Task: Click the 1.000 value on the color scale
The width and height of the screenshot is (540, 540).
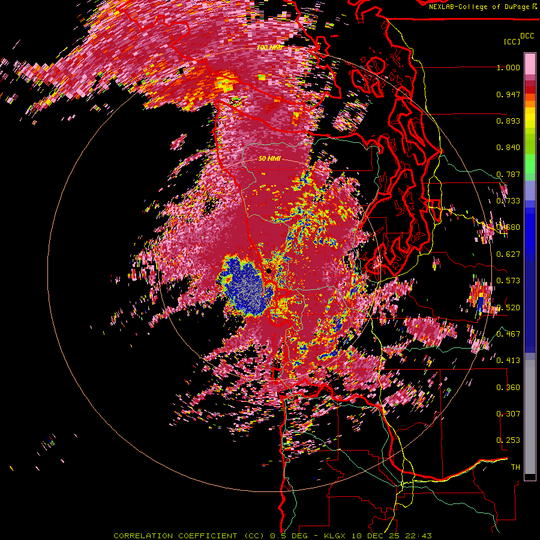Action: tap(508, 67)
